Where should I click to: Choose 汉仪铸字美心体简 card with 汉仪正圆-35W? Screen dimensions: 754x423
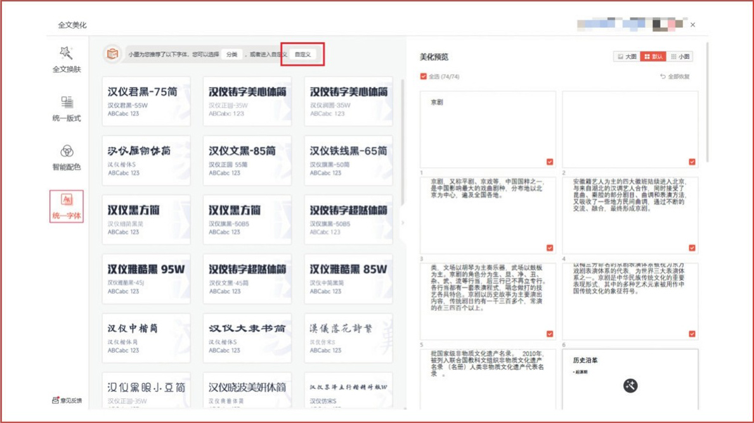(x=247, y=101)
